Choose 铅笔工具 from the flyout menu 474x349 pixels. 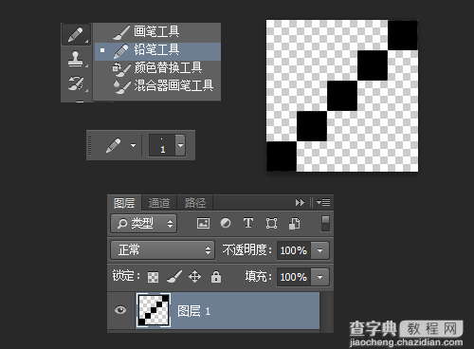(x=157, y=51)
